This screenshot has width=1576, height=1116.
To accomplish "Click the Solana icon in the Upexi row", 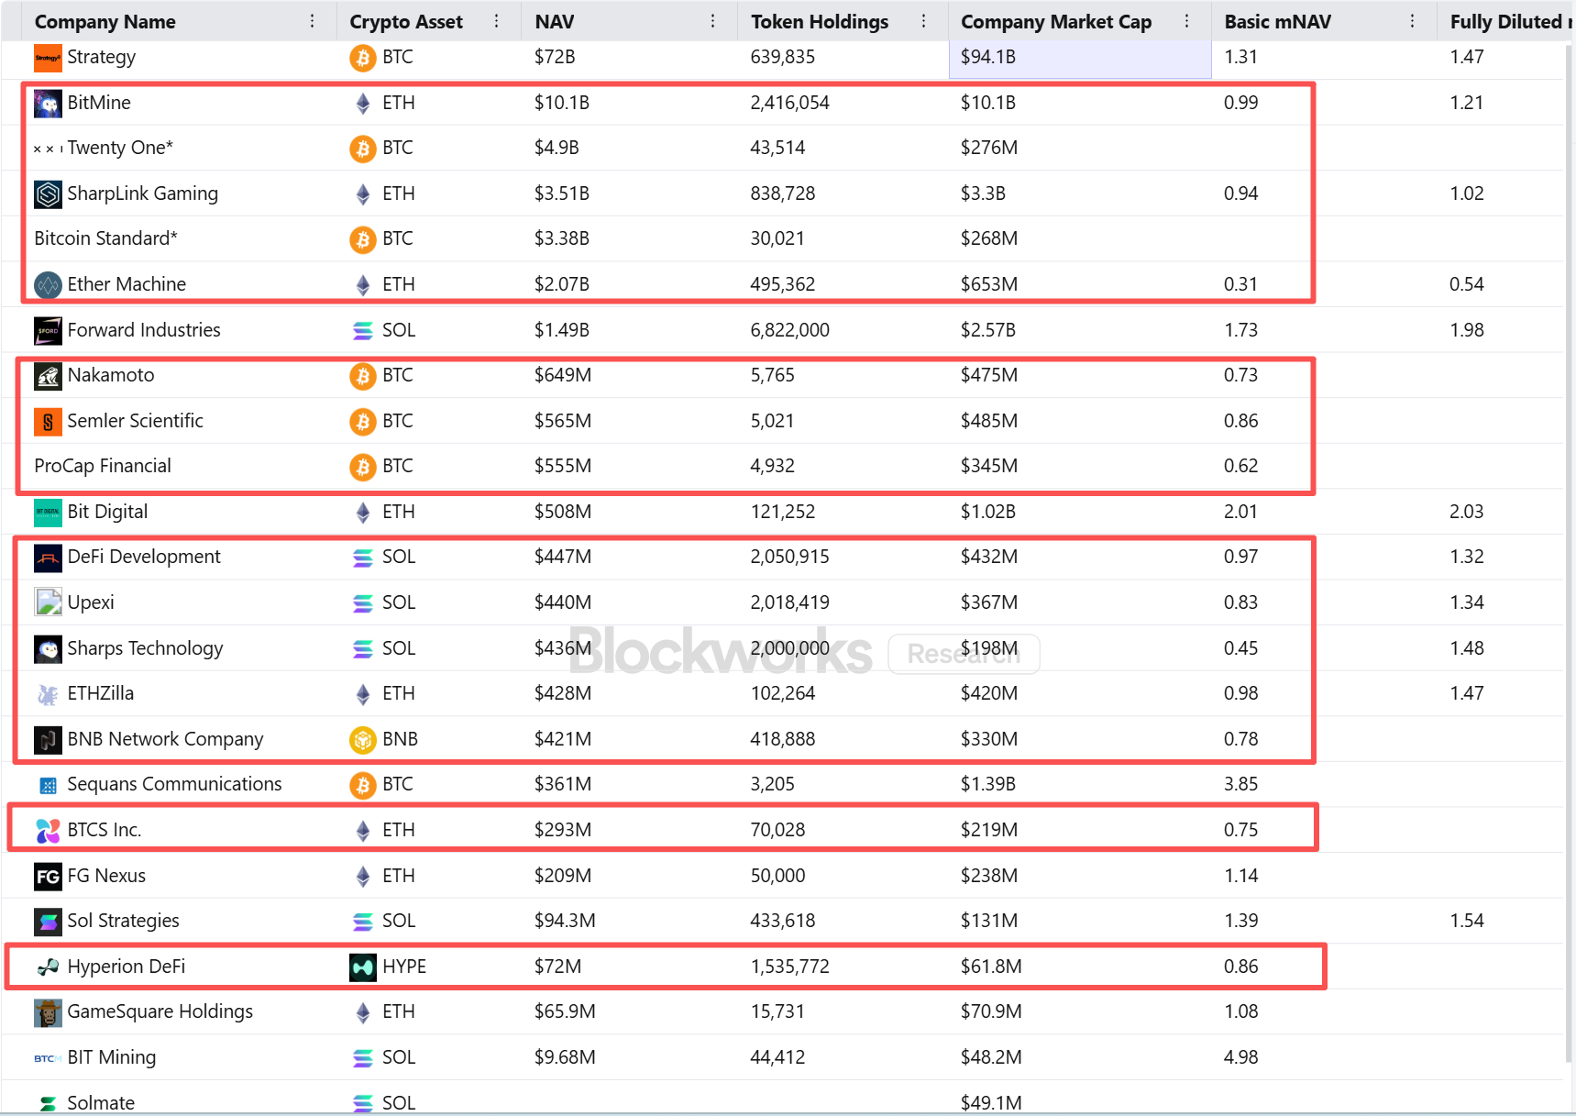I will pyautogui.click(x=363, y=603).
